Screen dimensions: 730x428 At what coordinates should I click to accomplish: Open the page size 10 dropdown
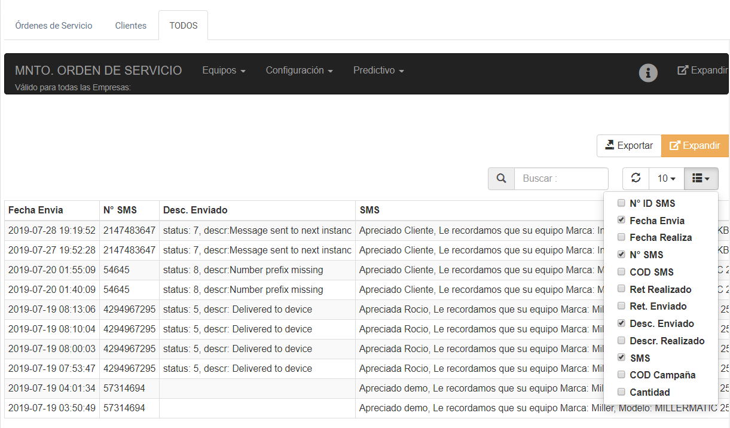tap(666, 179)
